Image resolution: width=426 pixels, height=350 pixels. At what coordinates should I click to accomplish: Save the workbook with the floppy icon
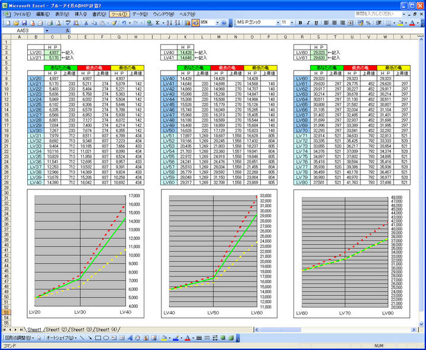[x=24, y=23]
